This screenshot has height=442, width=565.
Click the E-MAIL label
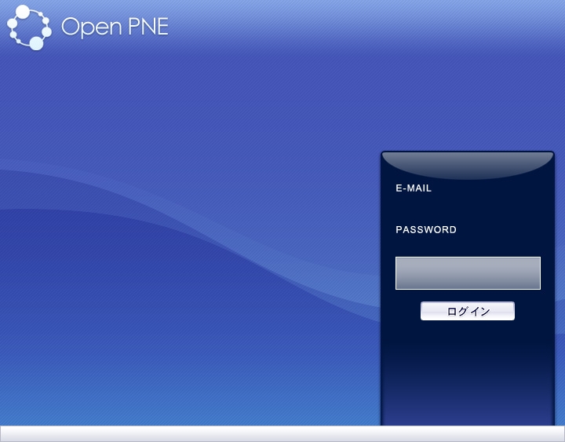414,188
